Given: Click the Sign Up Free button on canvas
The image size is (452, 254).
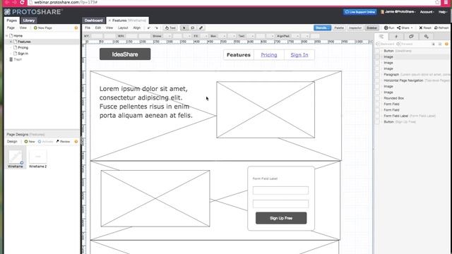Looking at the screenshot, I should (x=281, y=218).
